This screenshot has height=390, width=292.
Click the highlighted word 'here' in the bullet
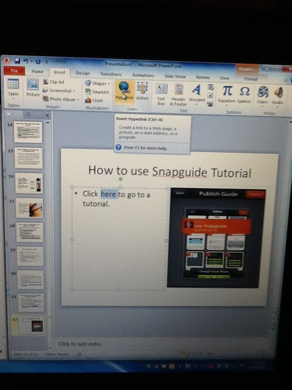click(108, 194)
